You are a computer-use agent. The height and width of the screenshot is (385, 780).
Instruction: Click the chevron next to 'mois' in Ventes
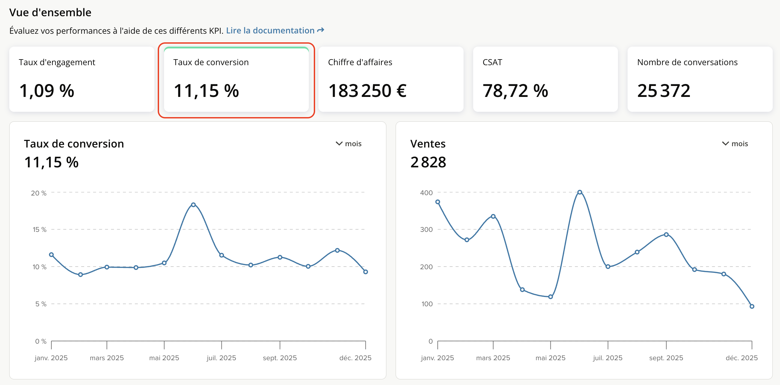click(x=725, y=144)
